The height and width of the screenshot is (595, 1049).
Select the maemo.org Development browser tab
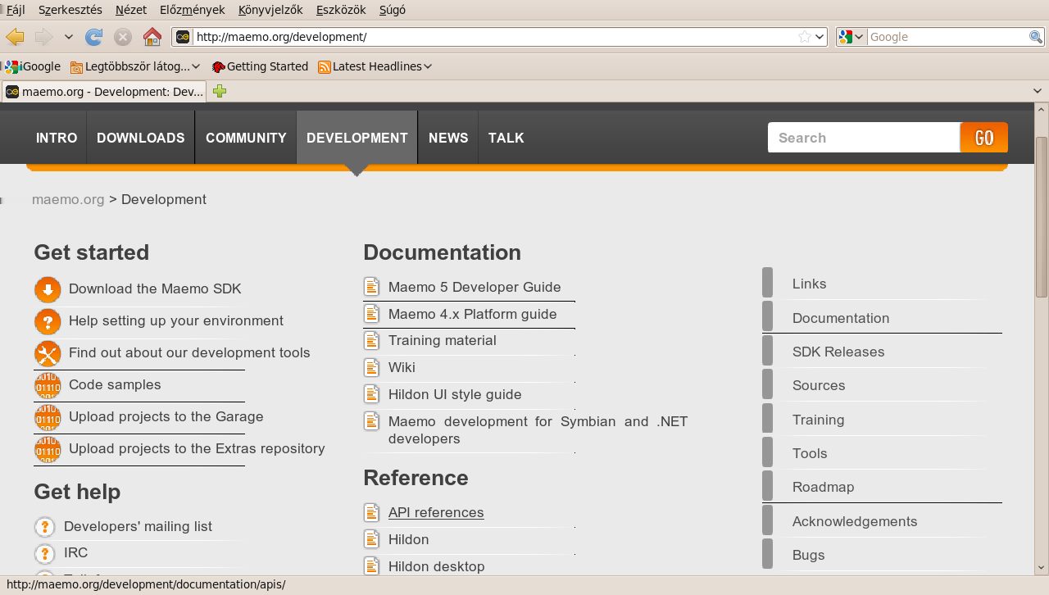(x=104, y=91)
